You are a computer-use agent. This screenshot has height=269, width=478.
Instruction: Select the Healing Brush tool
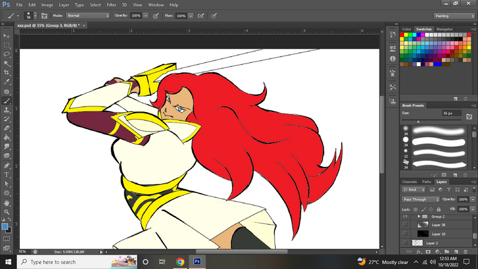point(6,92)
